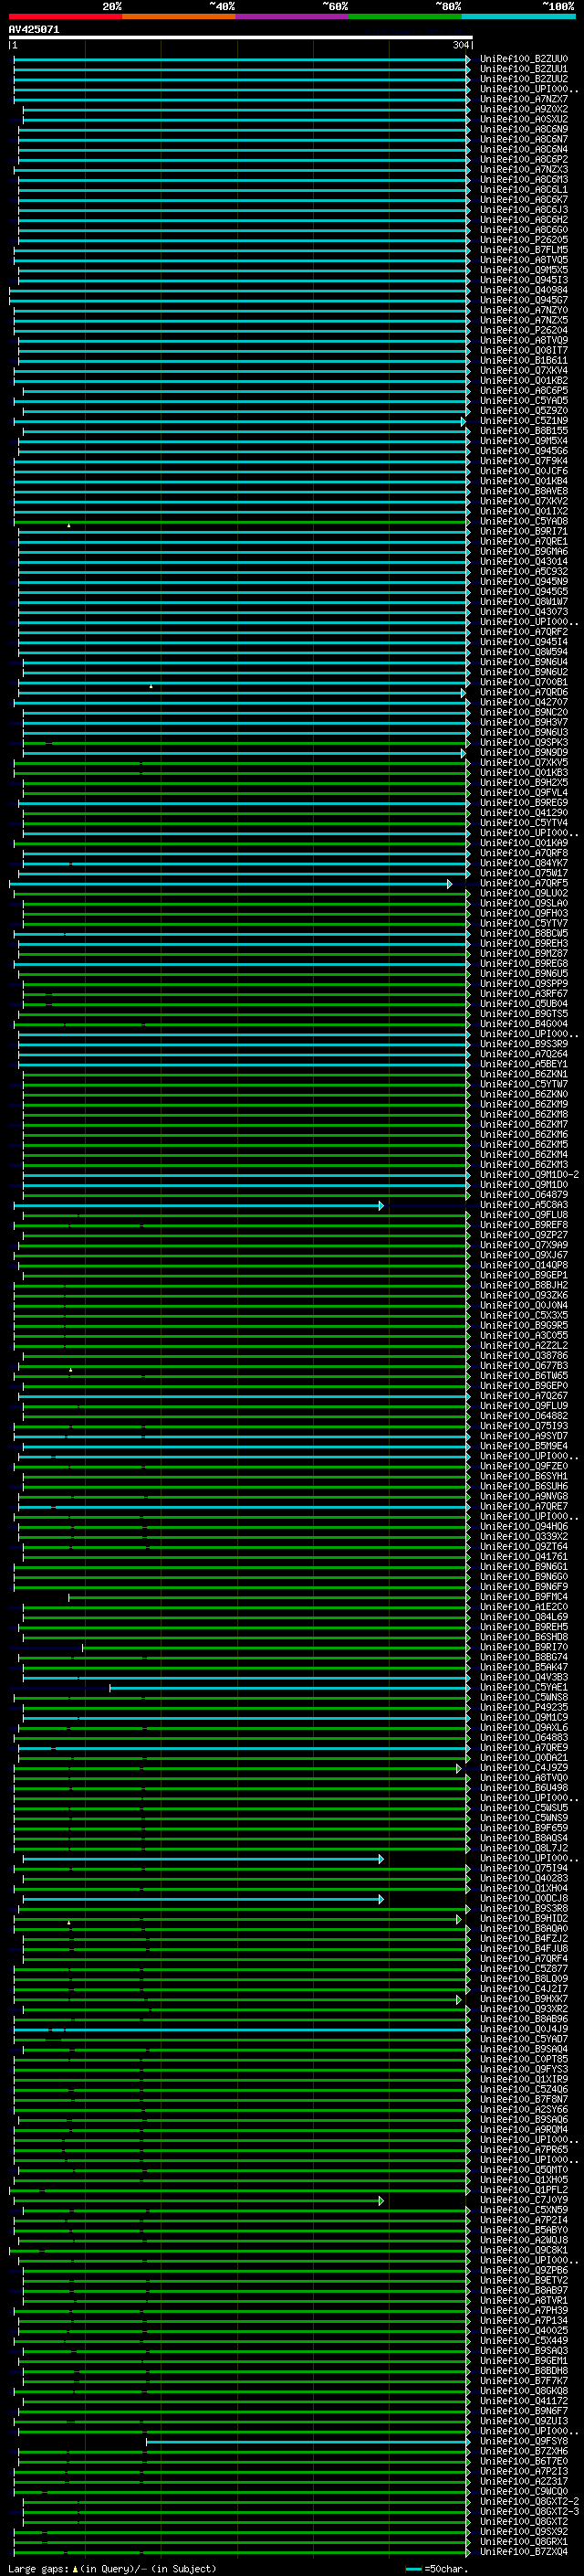584x2576 pixels.
Task: Click the alignment bar for UniRef100_A7QRF5
Action: pos(231,883)
